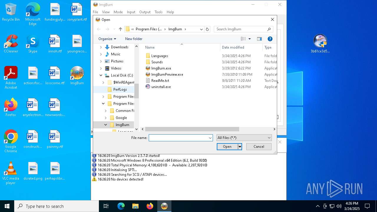Open the Input menu in ImgBurn
The image size is (377, 212).
(x=131, y=12)
